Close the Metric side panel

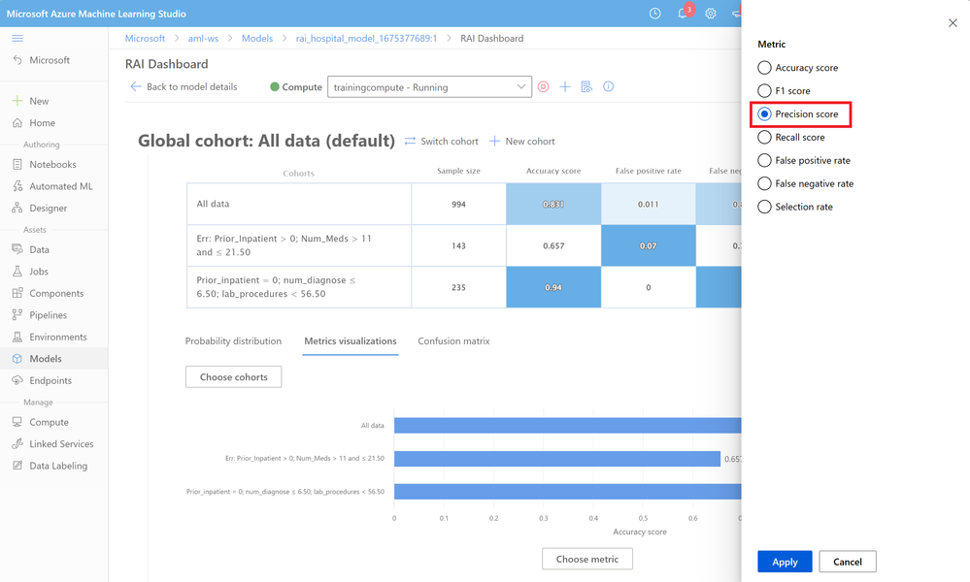coord(953,23)
